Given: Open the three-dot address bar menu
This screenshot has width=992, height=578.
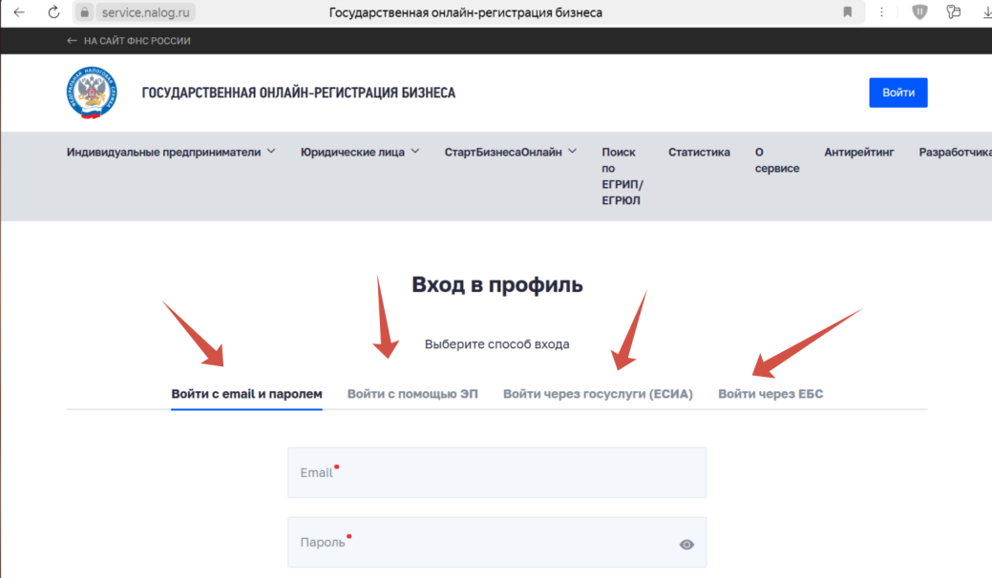Looking at the screenshot, I should (x=880, y=12).
